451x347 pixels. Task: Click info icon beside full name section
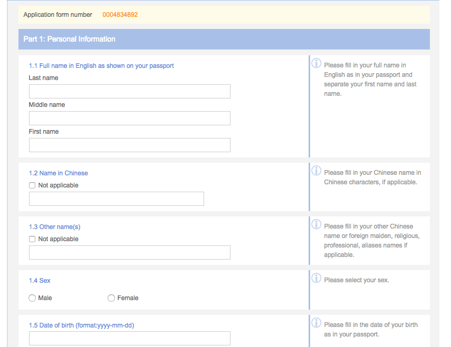tap(316, 63)
